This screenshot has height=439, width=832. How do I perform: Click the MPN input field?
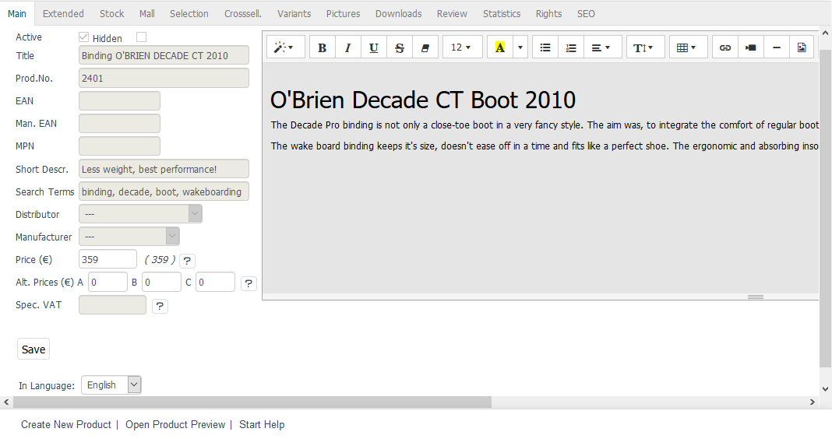pos(119,146)
